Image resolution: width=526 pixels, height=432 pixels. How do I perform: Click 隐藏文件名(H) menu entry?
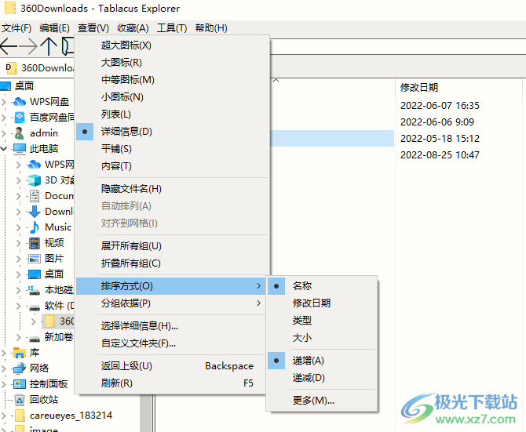172,189
